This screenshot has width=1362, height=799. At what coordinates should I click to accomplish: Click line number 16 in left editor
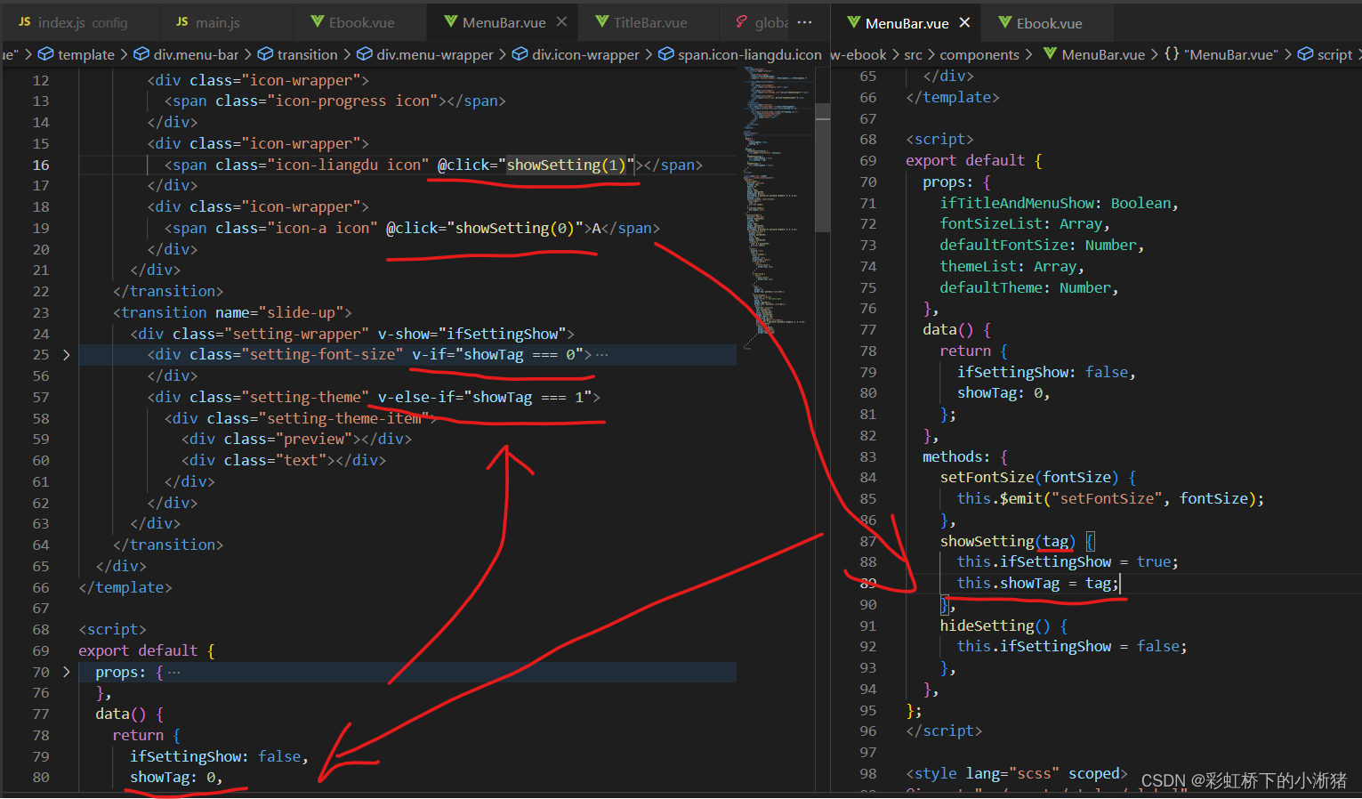coord(41,165)
